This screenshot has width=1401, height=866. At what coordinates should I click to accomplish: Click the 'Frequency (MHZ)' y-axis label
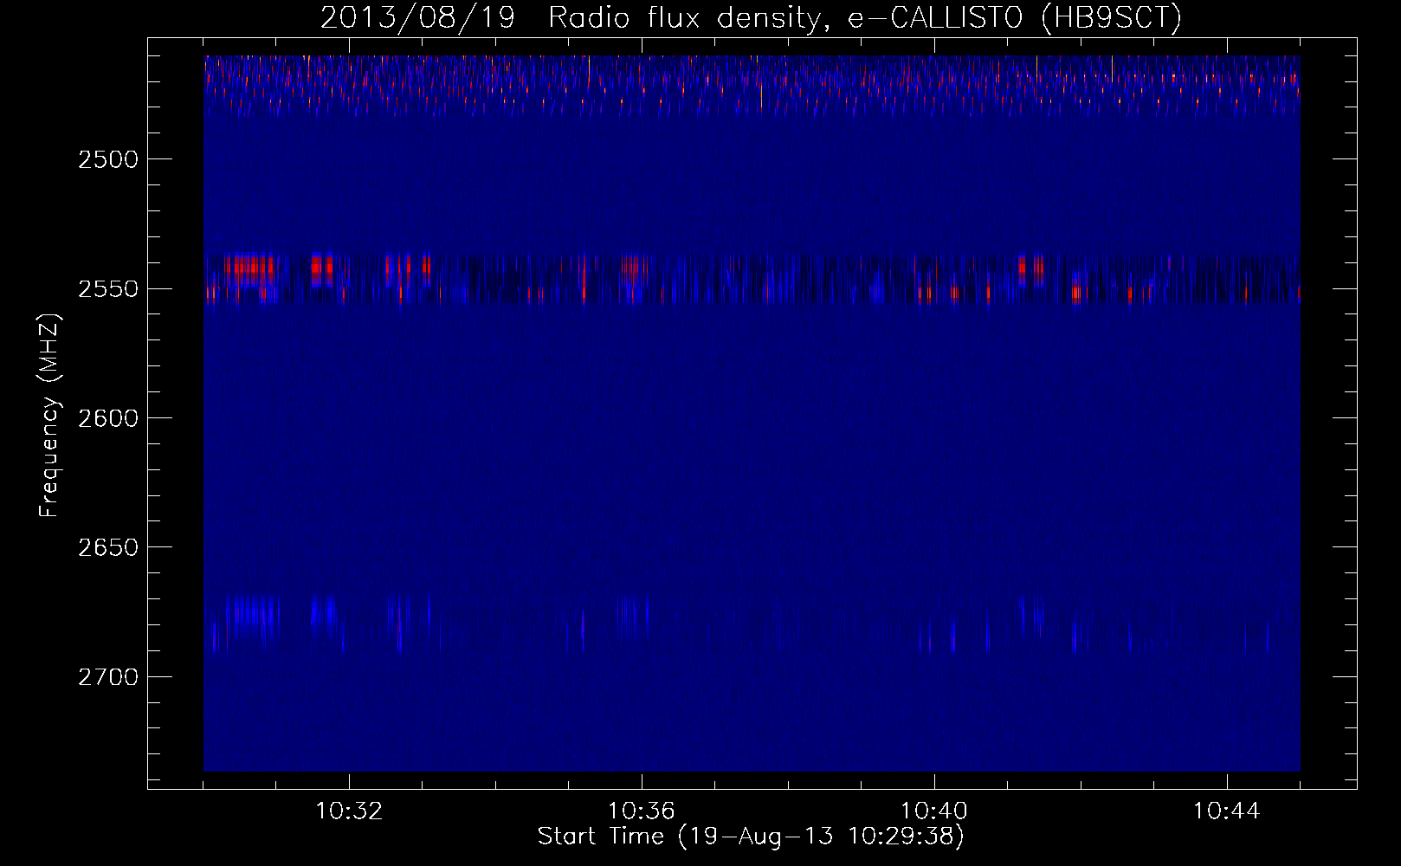[49, 416]
